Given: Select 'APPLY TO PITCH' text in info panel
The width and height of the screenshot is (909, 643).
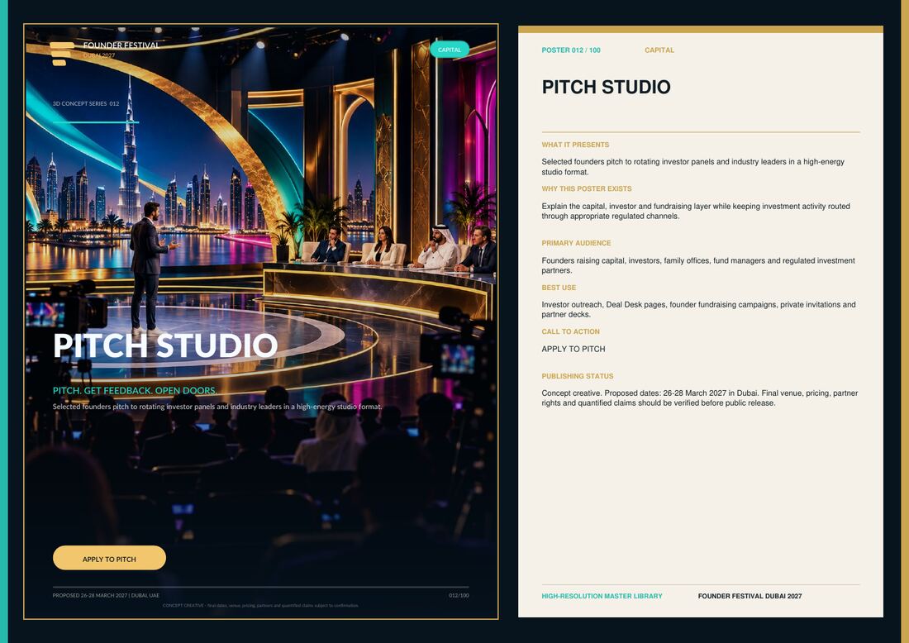Looking at the screenshot, I should [x=573, y=349].
